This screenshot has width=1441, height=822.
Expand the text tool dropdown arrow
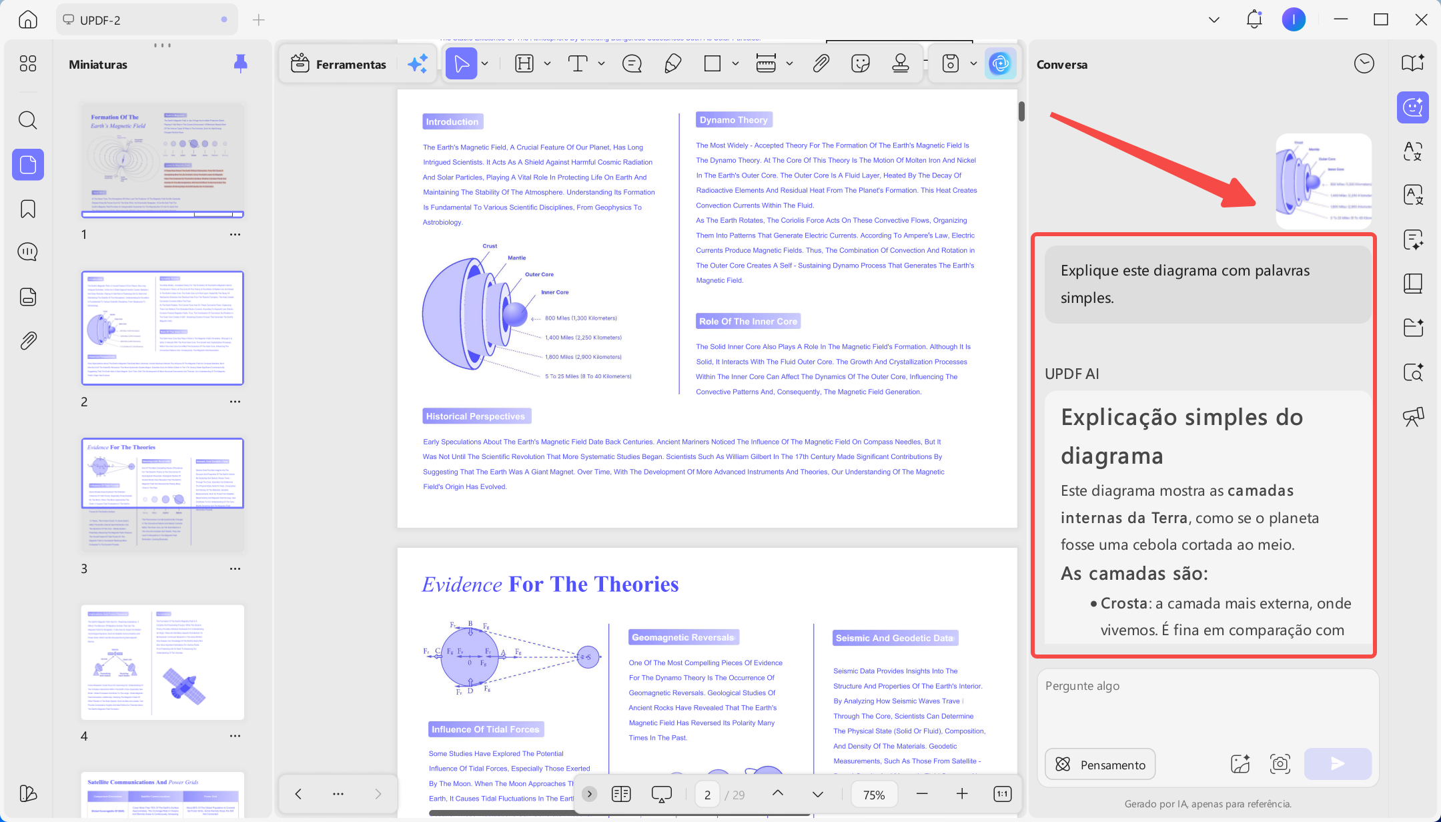coord(601,64)
